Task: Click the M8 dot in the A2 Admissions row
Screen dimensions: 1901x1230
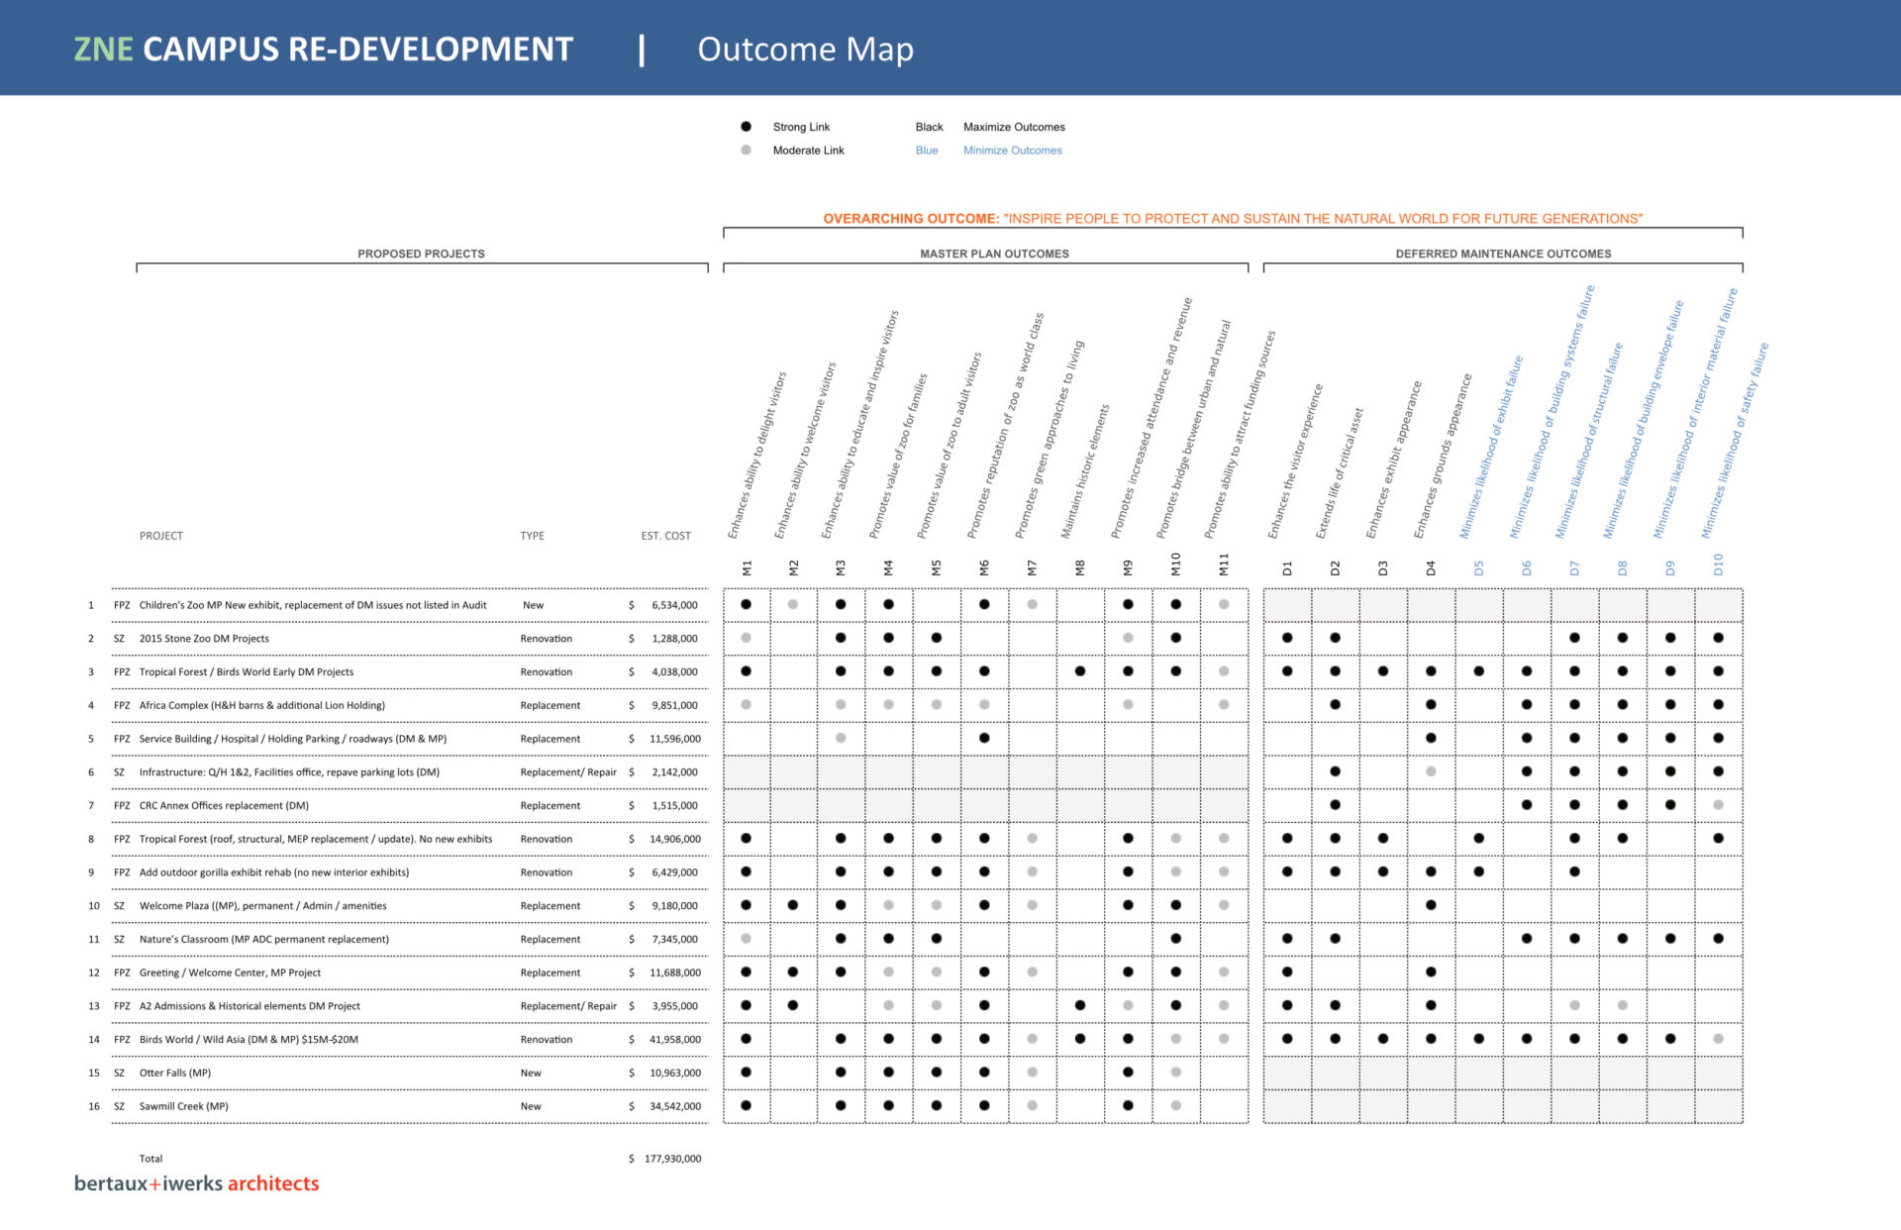Action: (1080, 1006)
